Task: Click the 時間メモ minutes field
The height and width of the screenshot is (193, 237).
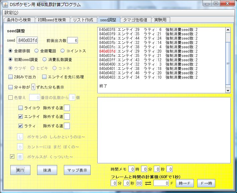Action: coord(144,169)
